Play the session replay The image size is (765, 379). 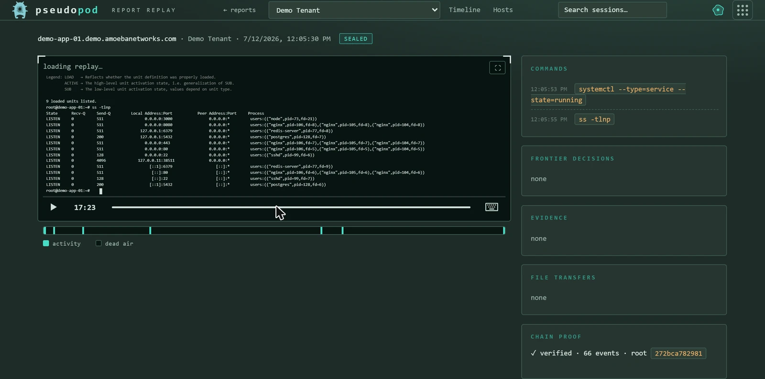(53, 207)
